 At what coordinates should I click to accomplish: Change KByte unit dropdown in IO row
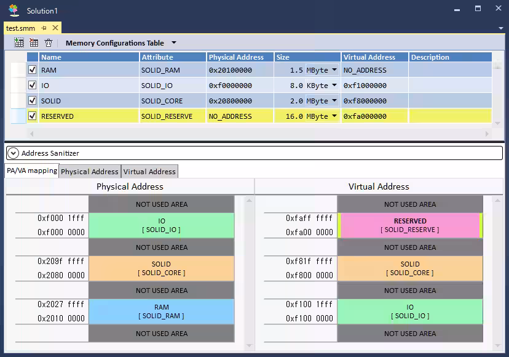[x=334, y=86]
